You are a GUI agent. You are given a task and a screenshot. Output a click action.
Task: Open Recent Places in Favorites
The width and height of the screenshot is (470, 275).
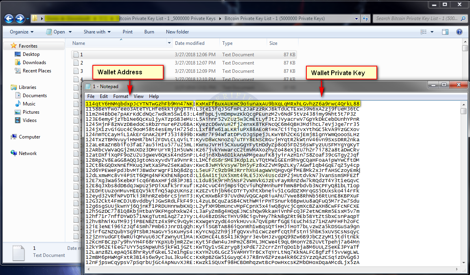coord(37,71)
